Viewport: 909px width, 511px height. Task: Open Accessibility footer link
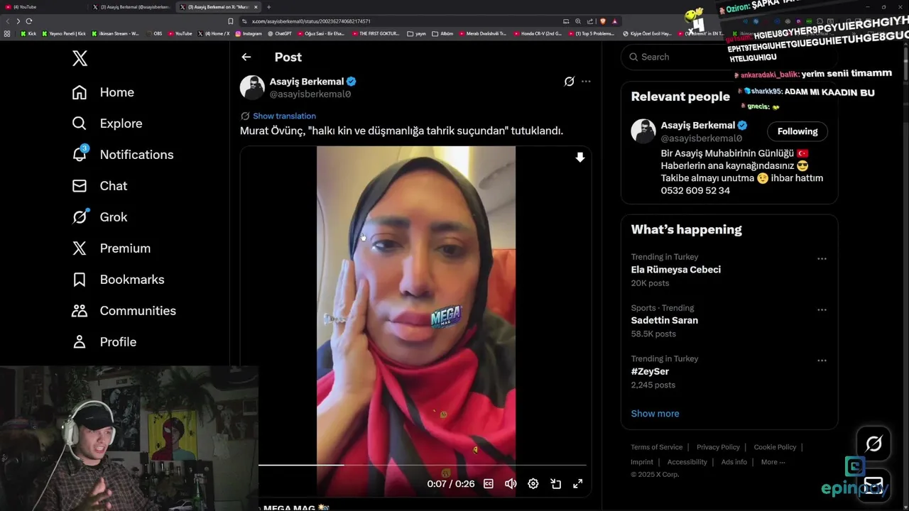coord(687,462)
